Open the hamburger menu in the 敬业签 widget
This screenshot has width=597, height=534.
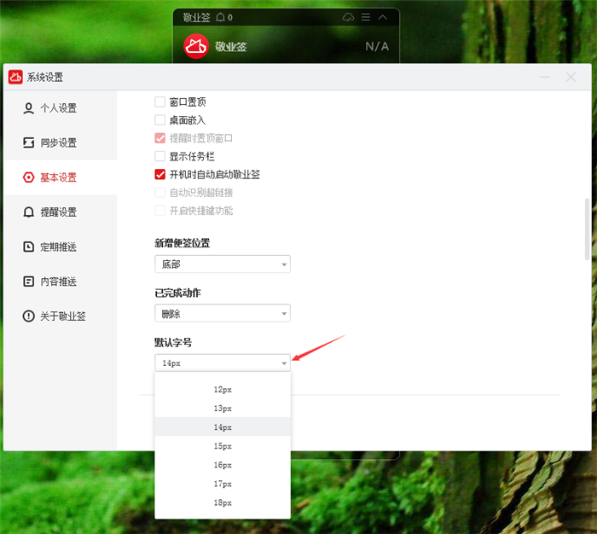tap(366, 17)
